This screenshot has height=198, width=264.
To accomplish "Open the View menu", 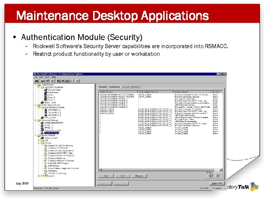I will tap(47, 77).
